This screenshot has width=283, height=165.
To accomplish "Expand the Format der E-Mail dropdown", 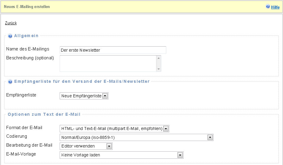I will 114,128.
